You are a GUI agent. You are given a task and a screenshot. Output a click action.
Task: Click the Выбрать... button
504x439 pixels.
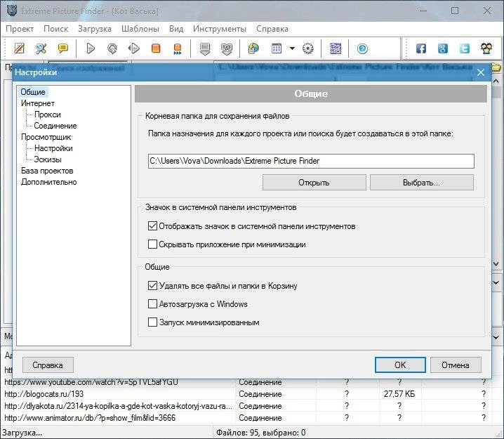[x=422, y=183]
